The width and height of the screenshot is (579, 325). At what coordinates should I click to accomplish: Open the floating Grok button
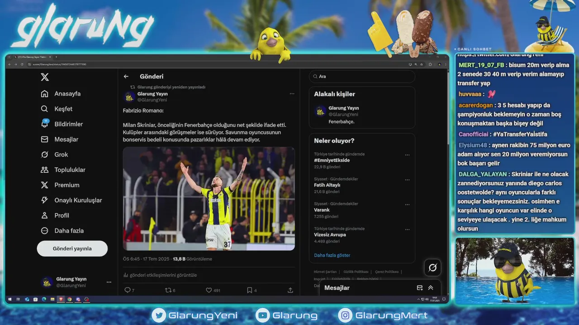point(432,268)
